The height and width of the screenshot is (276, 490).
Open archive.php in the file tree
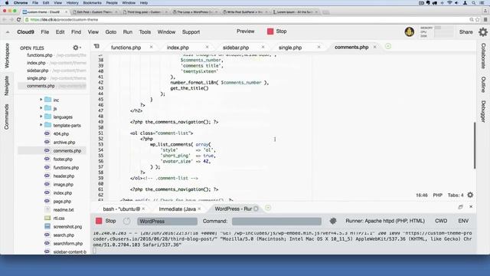pos(64,143)
